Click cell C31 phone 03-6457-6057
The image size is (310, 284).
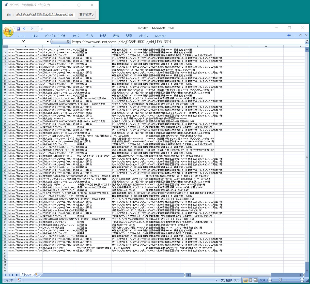click(94, 136)
